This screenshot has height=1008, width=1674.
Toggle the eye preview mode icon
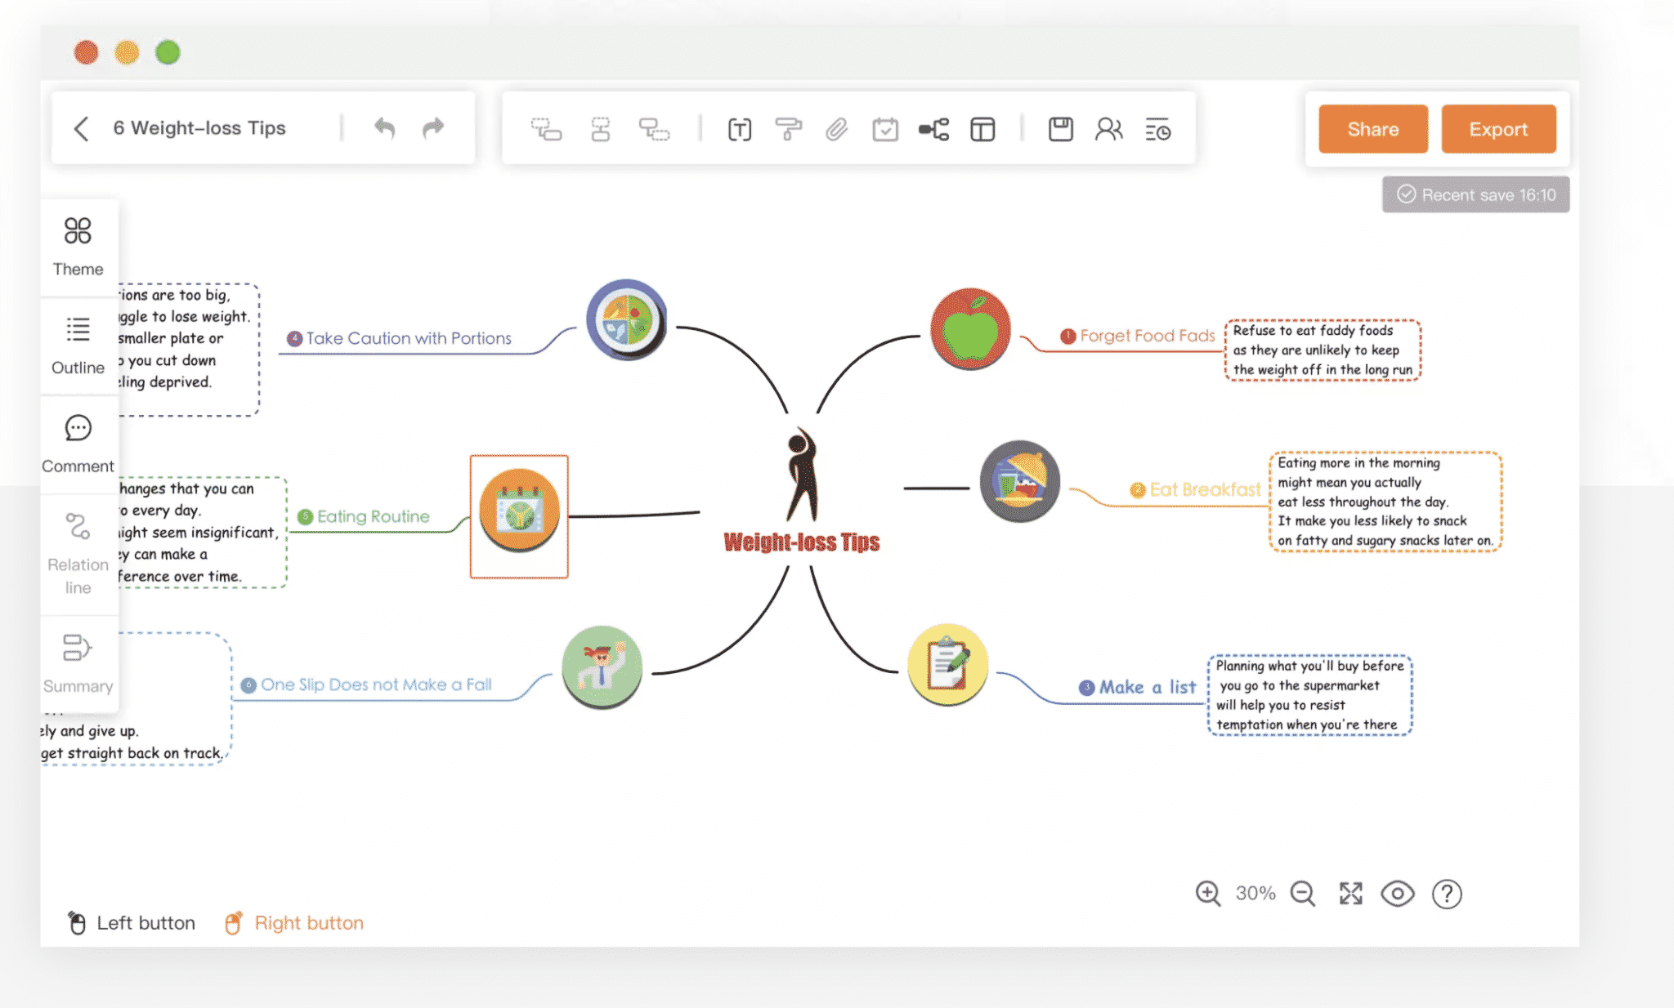coord(1398,893)
